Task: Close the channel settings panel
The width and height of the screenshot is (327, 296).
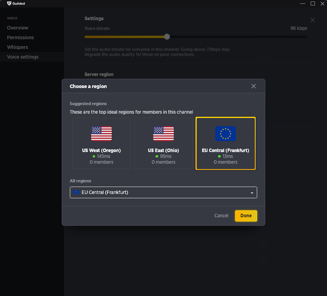Action: tap(312, 20)
